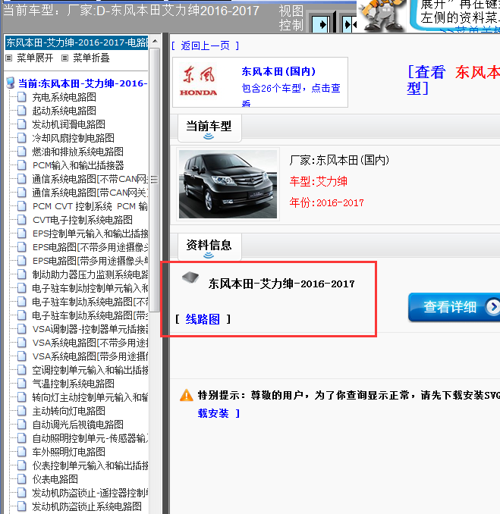Click 包含26个车型，点击查看 link
Image resolution: width=500 pixels, height=514 pixels.
291,96
